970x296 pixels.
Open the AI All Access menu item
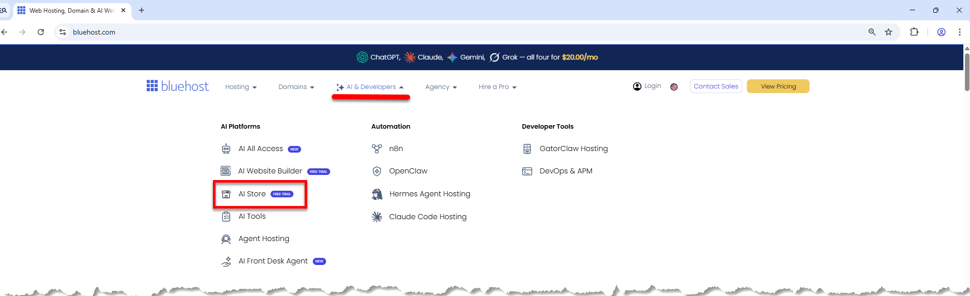(261, 149)
